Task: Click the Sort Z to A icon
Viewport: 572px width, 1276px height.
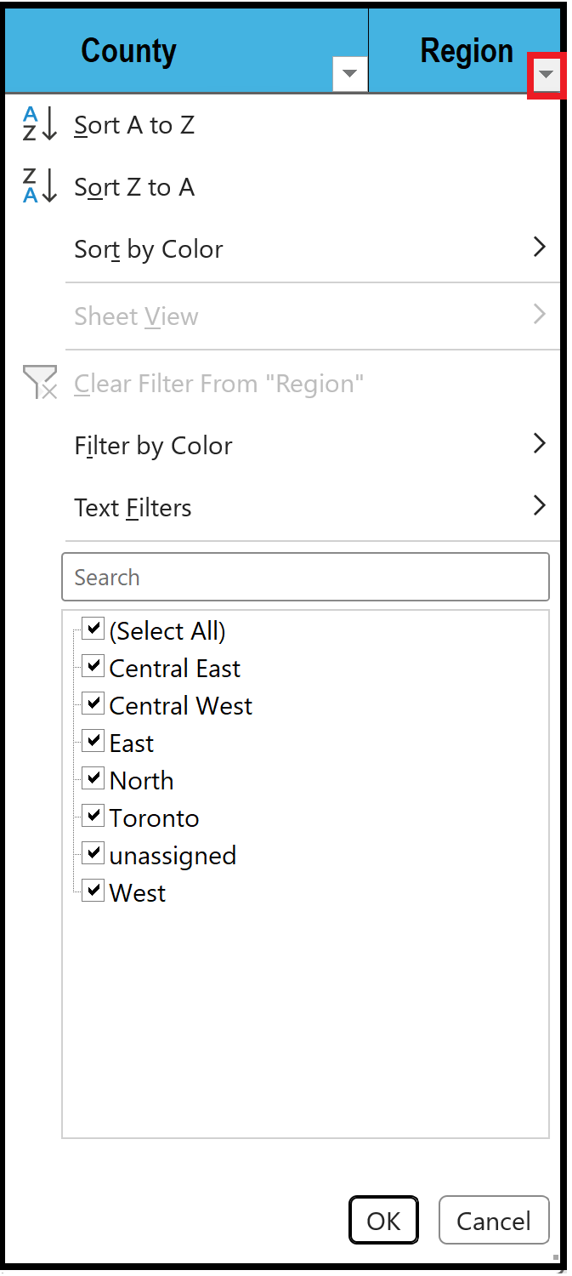Action: pos(38,186)
